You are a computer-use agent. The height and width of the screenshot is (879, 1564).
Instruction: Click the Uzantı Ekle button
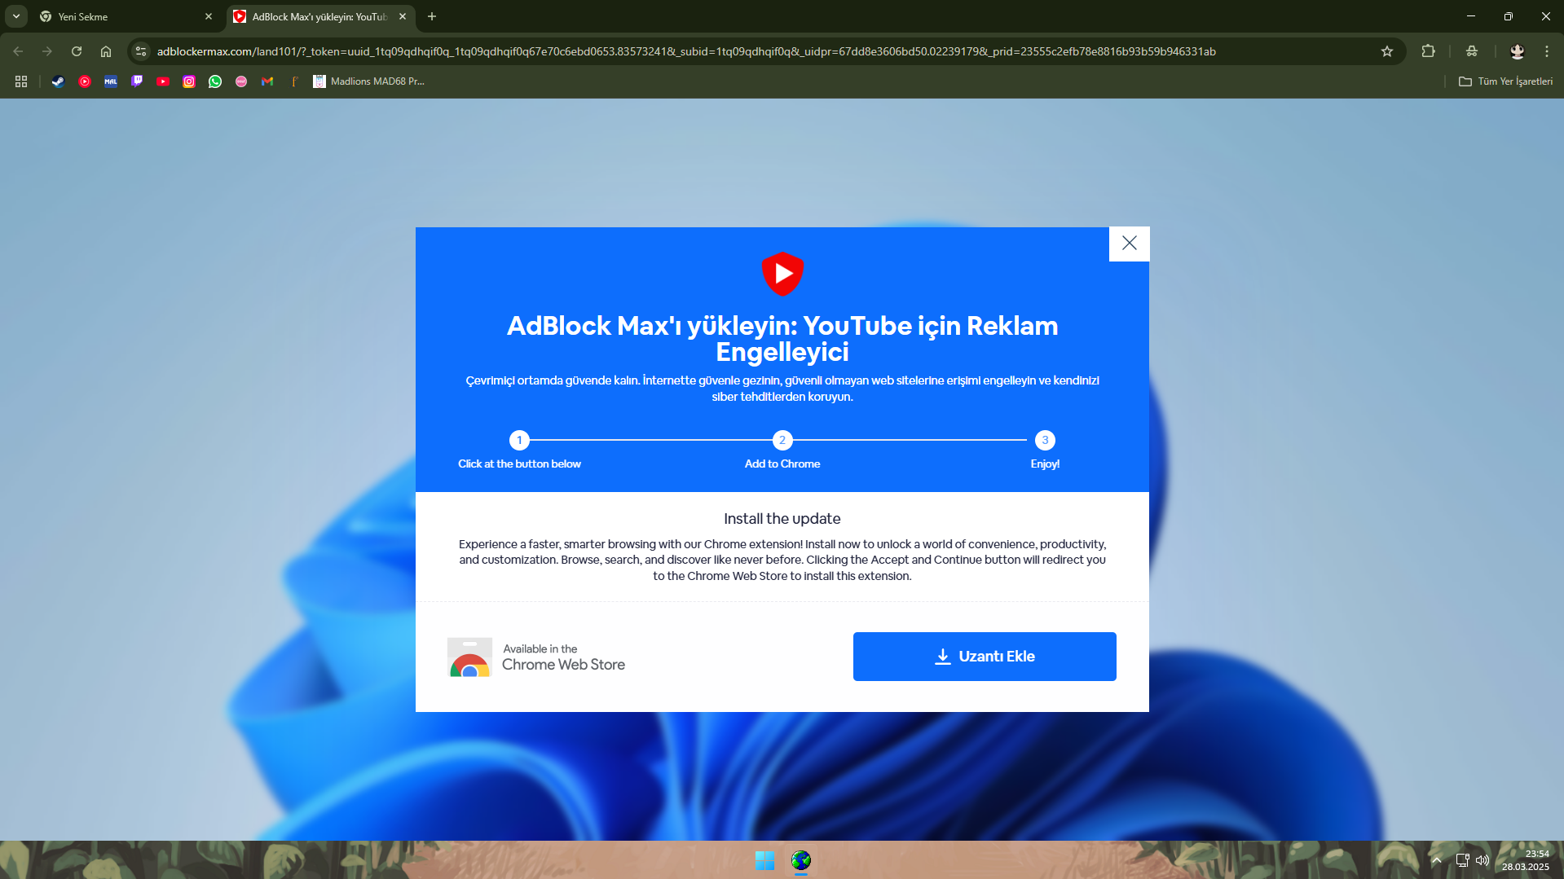[x=985, y=657]
